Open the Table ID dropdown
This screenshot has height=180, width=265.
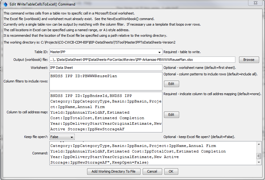pyautogui.click(x=159, y=52)
